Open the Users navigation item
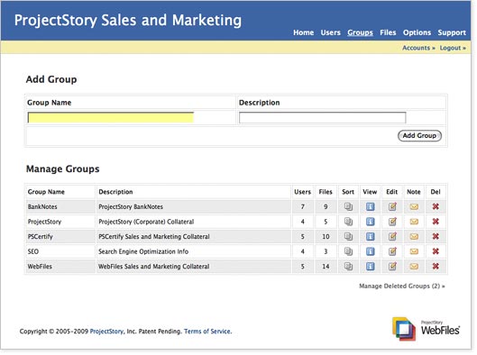 click(x=330, y=32)
